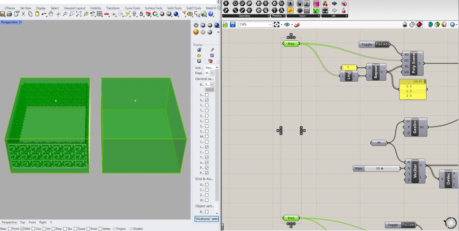
Task: Click the lightbulb Hide objects icon
Action: (x=134, y=14)
